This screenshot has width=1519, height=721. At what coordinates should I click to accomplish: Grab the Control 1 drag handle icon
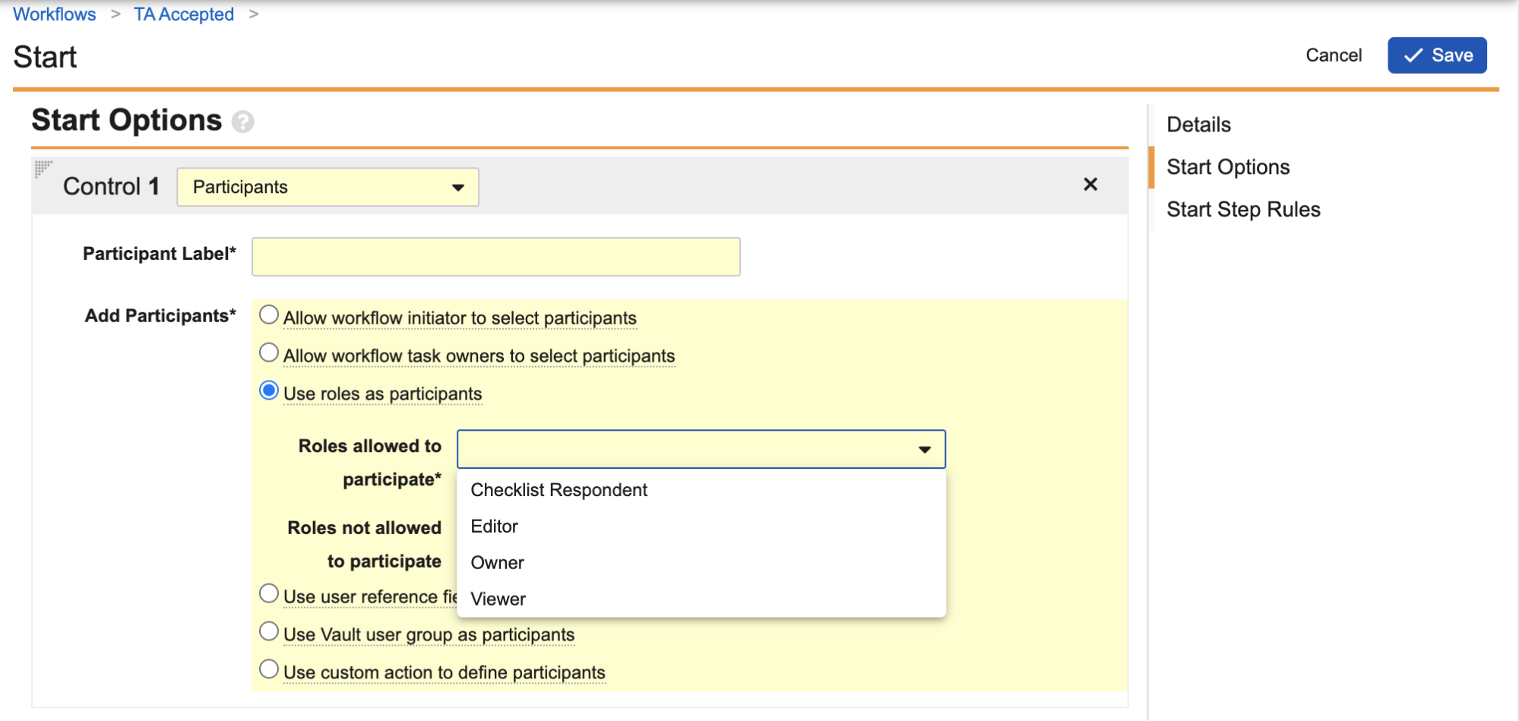pyautogui.click(x=43, y=169)
